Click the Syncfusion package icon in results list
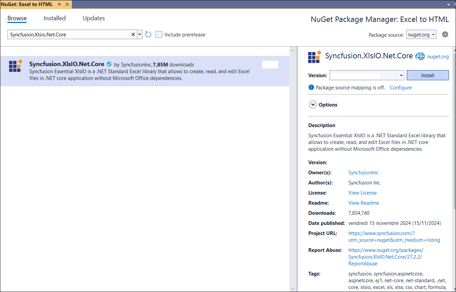The height and width of the screenshot is (292, 456). (15, 66)
